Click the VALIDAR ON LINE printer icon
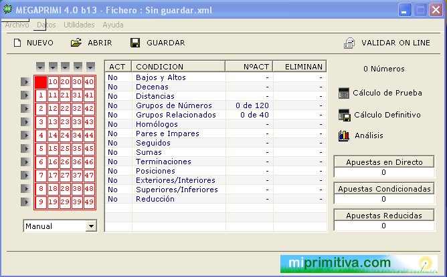The height and width of the screenshot is (277, 447). (x=349, y=43)
